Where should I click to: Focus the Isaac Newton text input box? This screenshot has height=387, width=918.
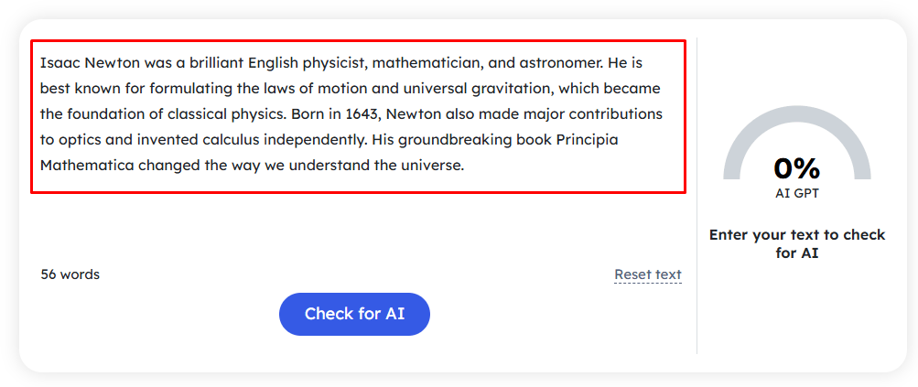358,116
